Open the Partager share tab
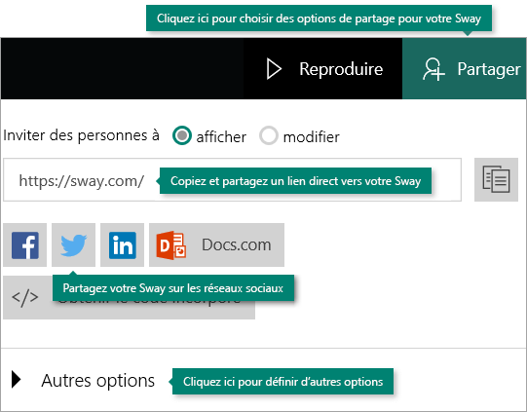Image resolution: width=527 pixels, height=412 pixels. pos(464,68)
